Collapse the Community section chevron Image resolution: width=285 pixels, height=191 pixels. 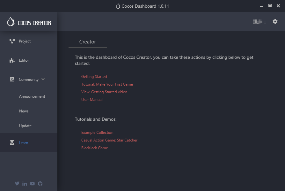coord(43,80)
